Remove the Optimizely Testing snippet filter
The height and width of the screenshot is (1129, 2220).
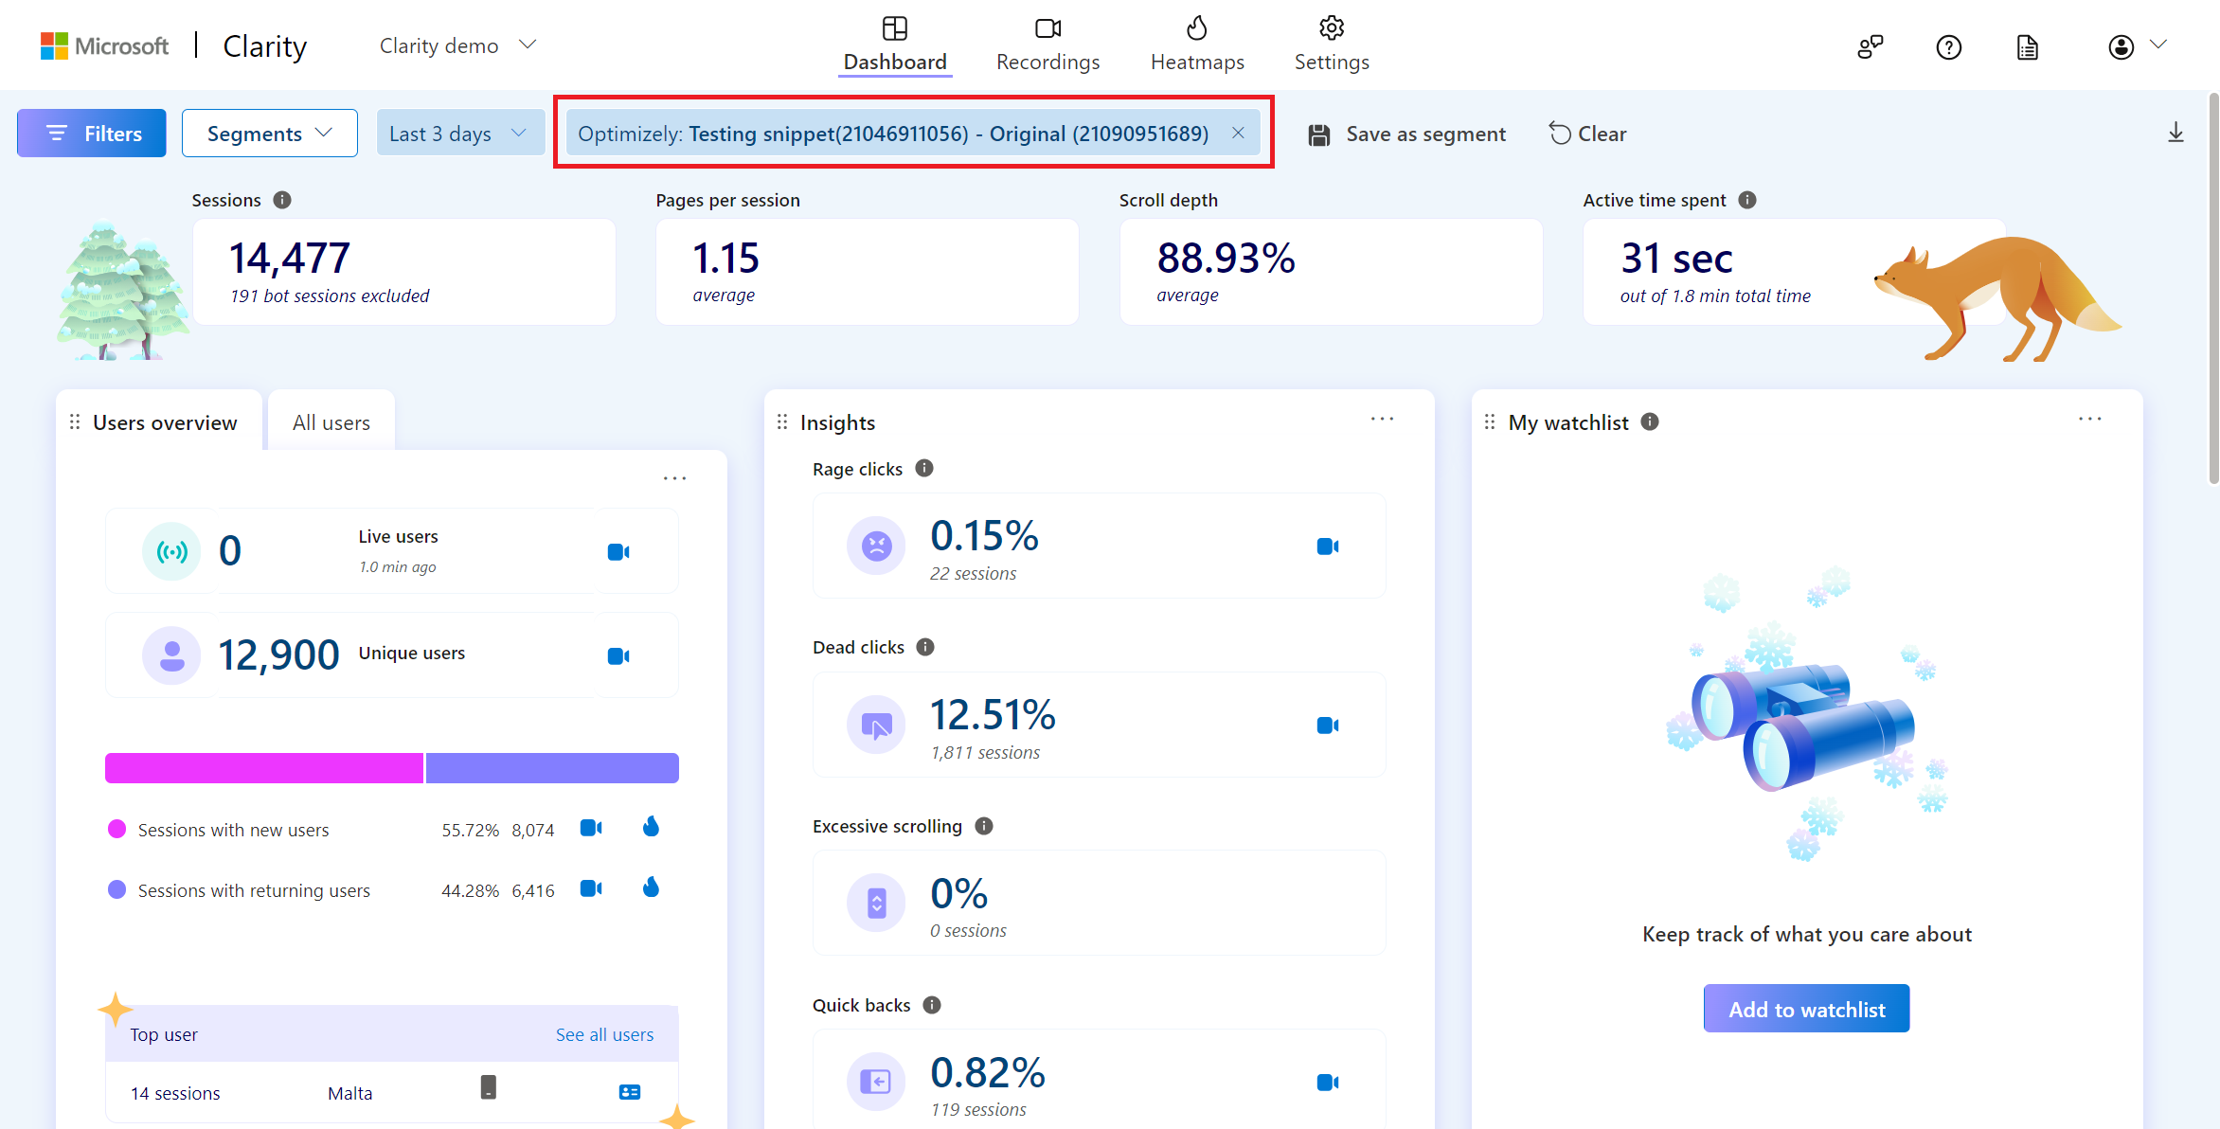1238,134
